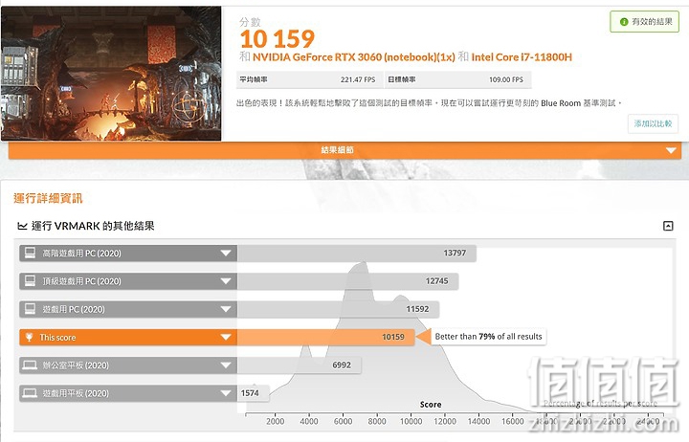Open the benchmark scene thumbnail
This screenshot has width=689, height=442.
111,74
